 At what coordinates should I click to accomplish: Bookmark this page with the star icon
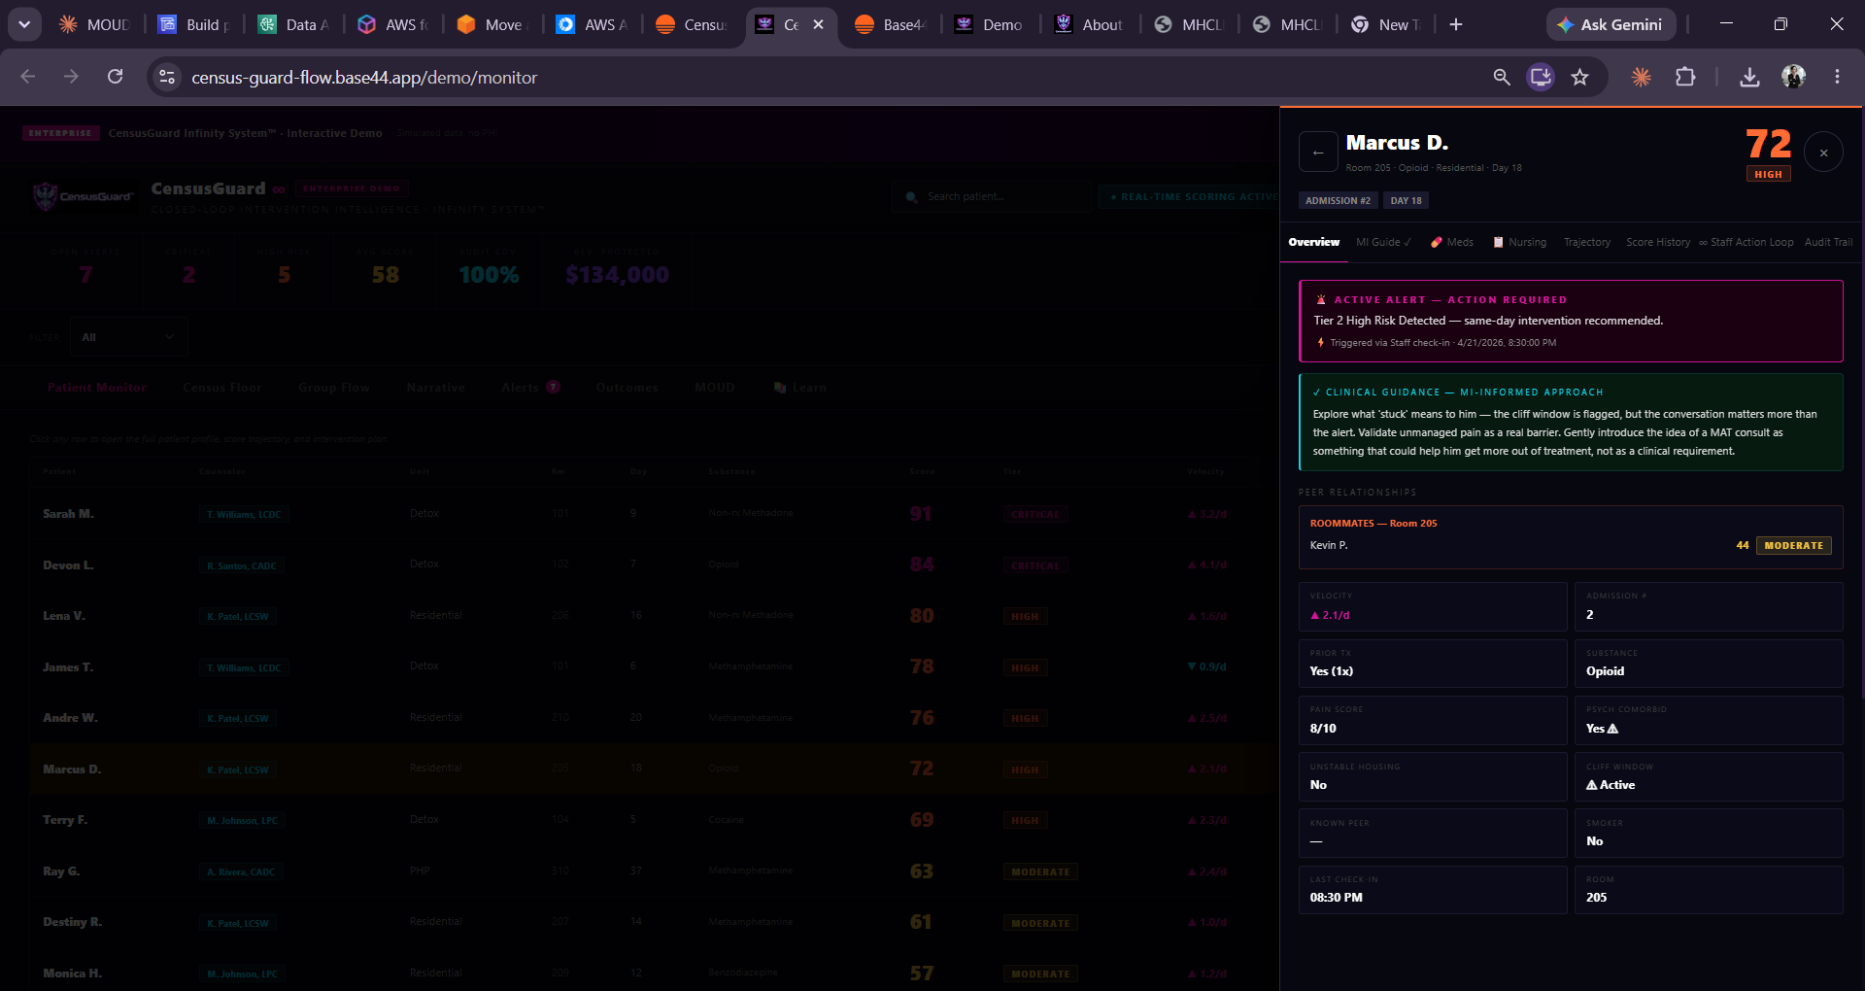click(1580, 77)
